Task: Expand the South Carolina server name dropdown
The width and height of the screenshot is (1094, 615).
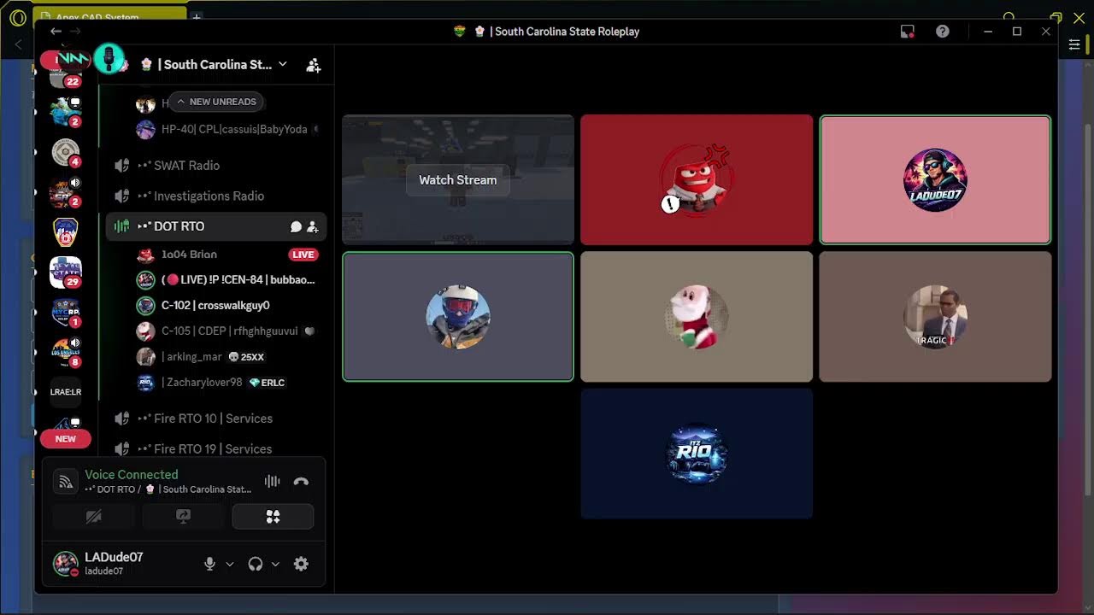Action: pos(282,64)
